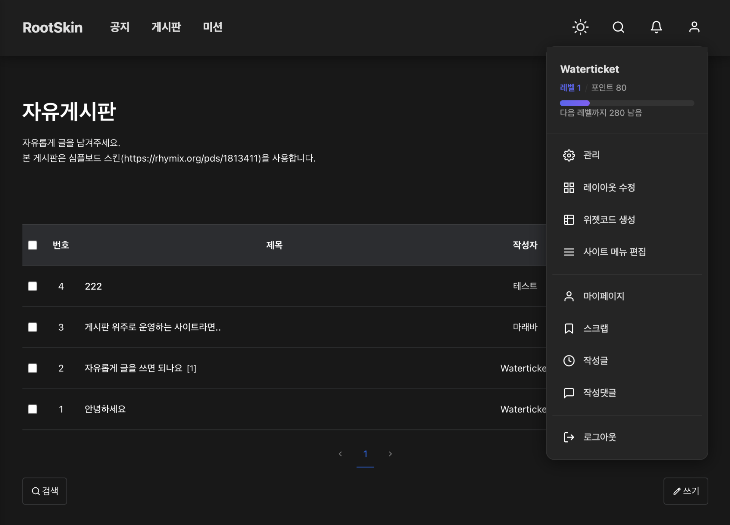
Task: Click the 레이아웃 수정 grid icon
Action: pyautogui.click(x=569, y=187)
